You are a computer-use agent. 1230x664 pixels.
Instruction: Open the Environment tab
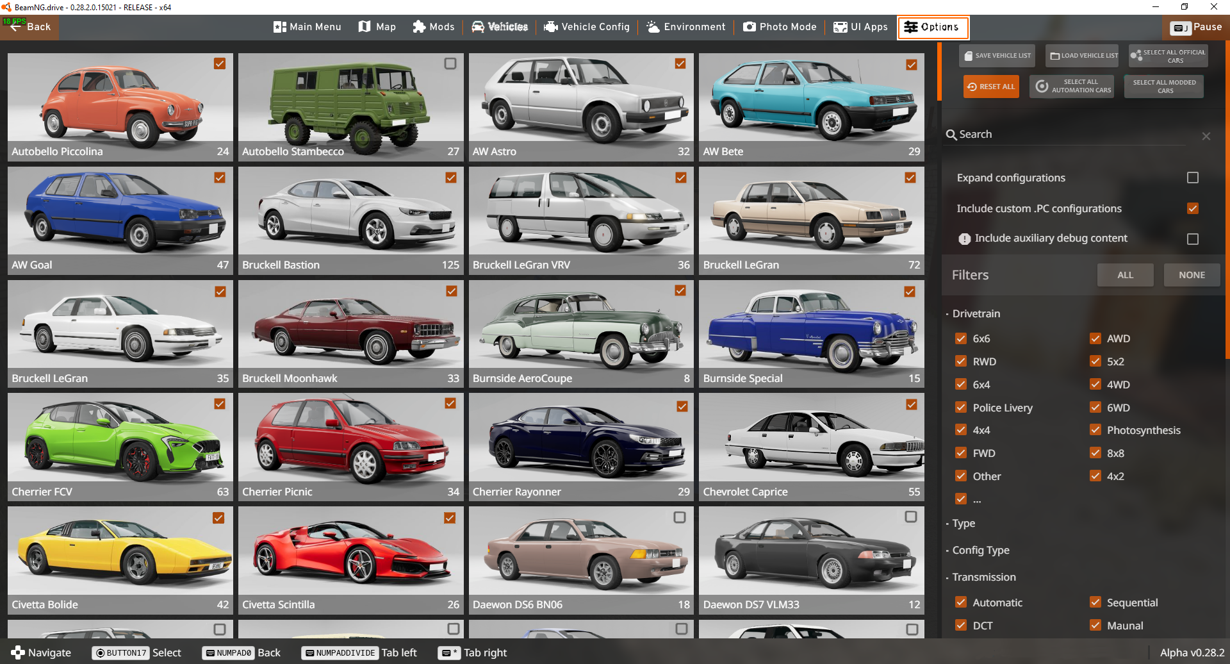(686, 27)
